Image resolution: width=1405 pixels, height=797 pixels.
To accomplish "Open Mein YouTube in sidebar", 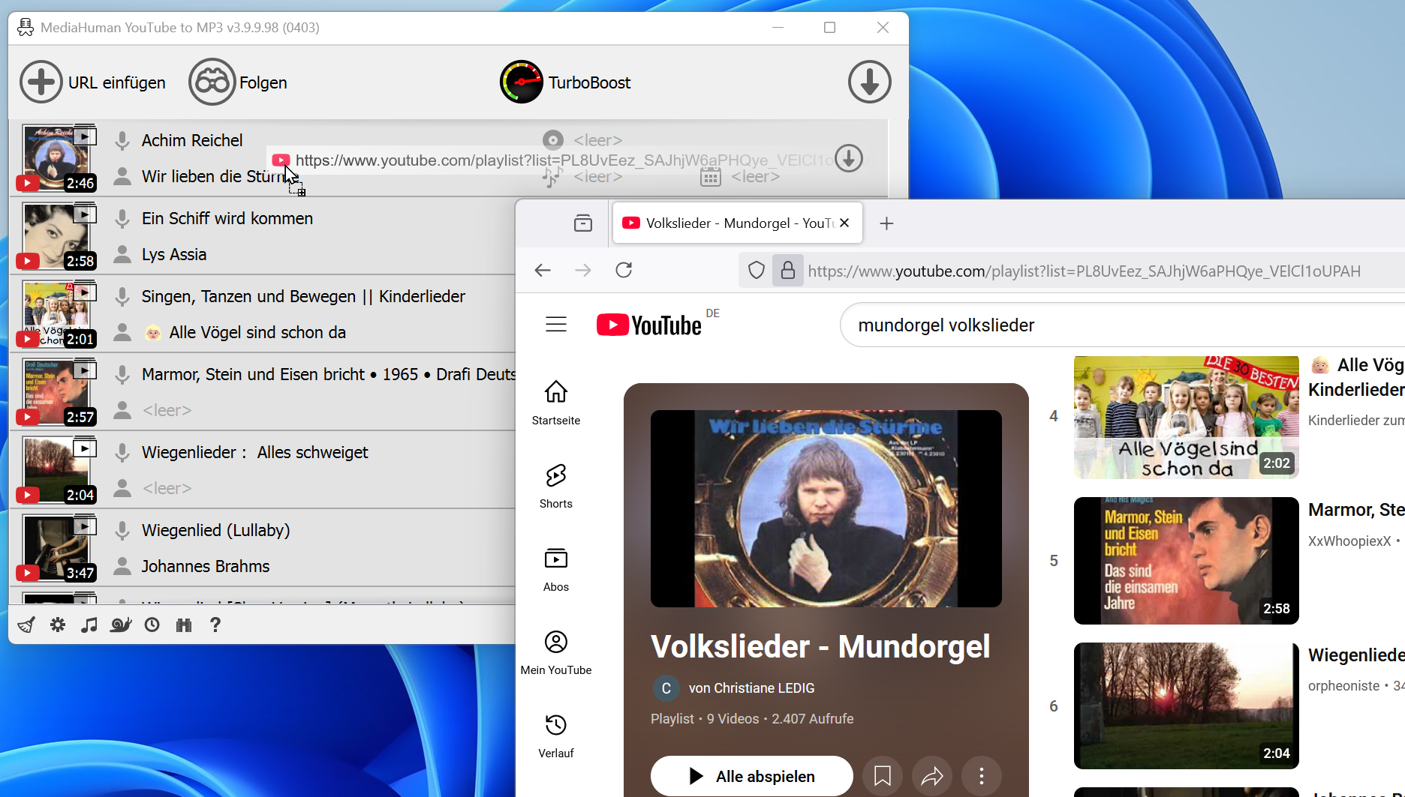I will 556,652.
